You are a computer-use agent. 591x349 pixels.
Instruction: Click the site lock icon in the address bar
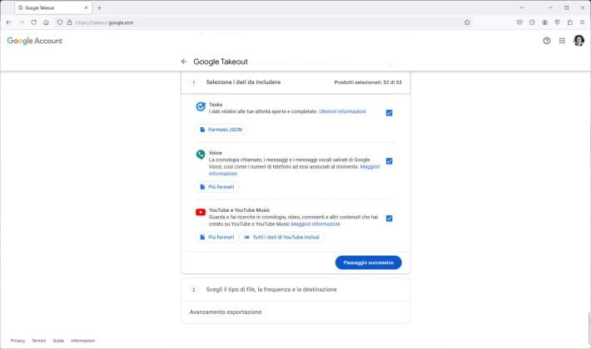pyautogui.click(x=69, y=22)
